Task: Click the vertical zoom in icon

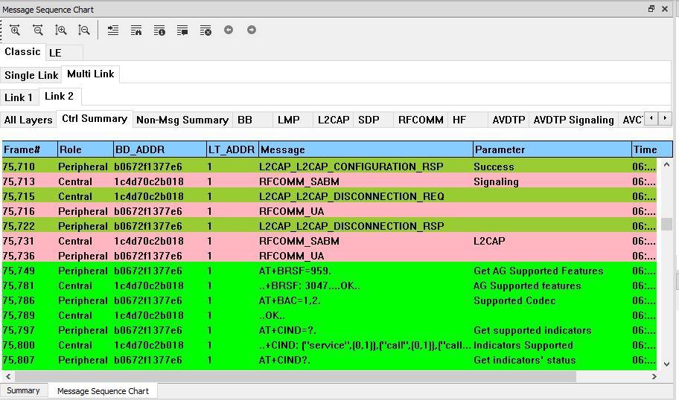Action: pyautogui.click(x=60, y=30)
